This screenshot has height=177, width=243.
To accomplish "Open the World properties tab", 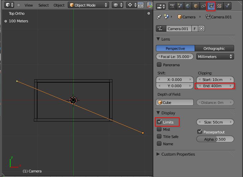I will 188,6.
